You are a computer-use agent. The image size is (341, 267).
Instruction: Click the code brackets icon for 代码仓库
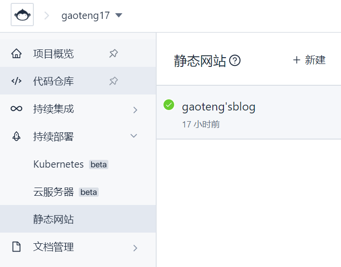pyautogui.click(x=16, y=81)
